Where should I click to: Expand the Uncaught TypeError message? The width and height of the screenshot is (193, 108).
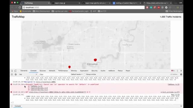(25, 85)
